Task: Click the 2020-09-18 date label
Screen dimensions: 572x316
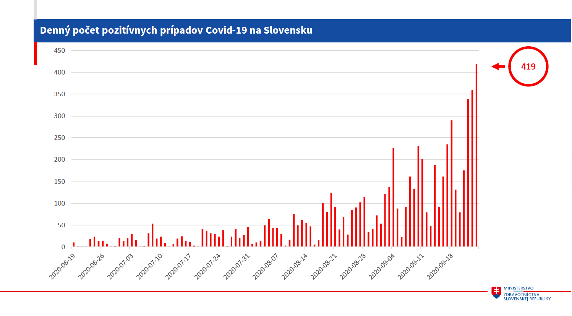Action: point(439,266)
